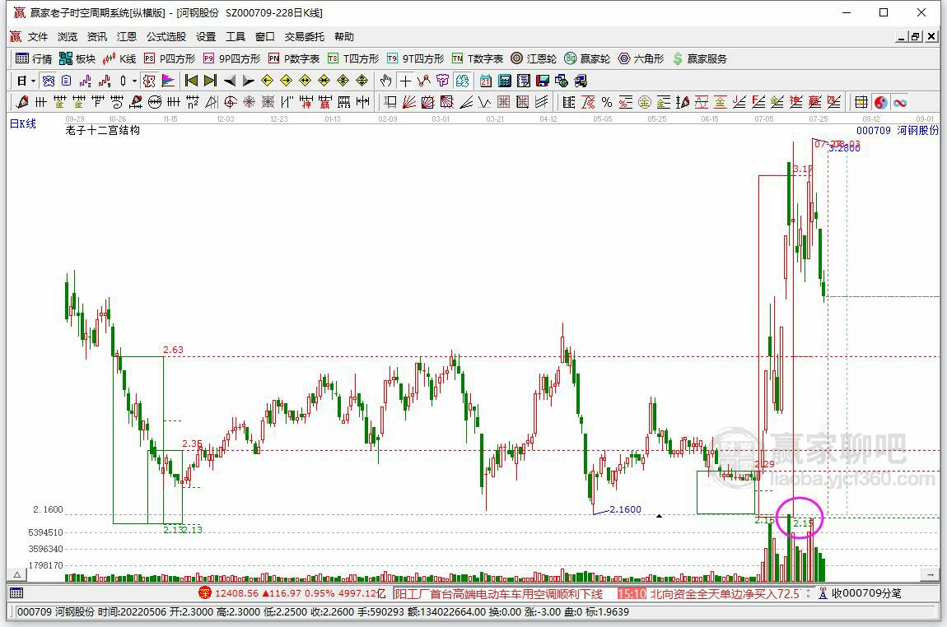Open the 江恩轮 Gann wheel

(534, 58)
